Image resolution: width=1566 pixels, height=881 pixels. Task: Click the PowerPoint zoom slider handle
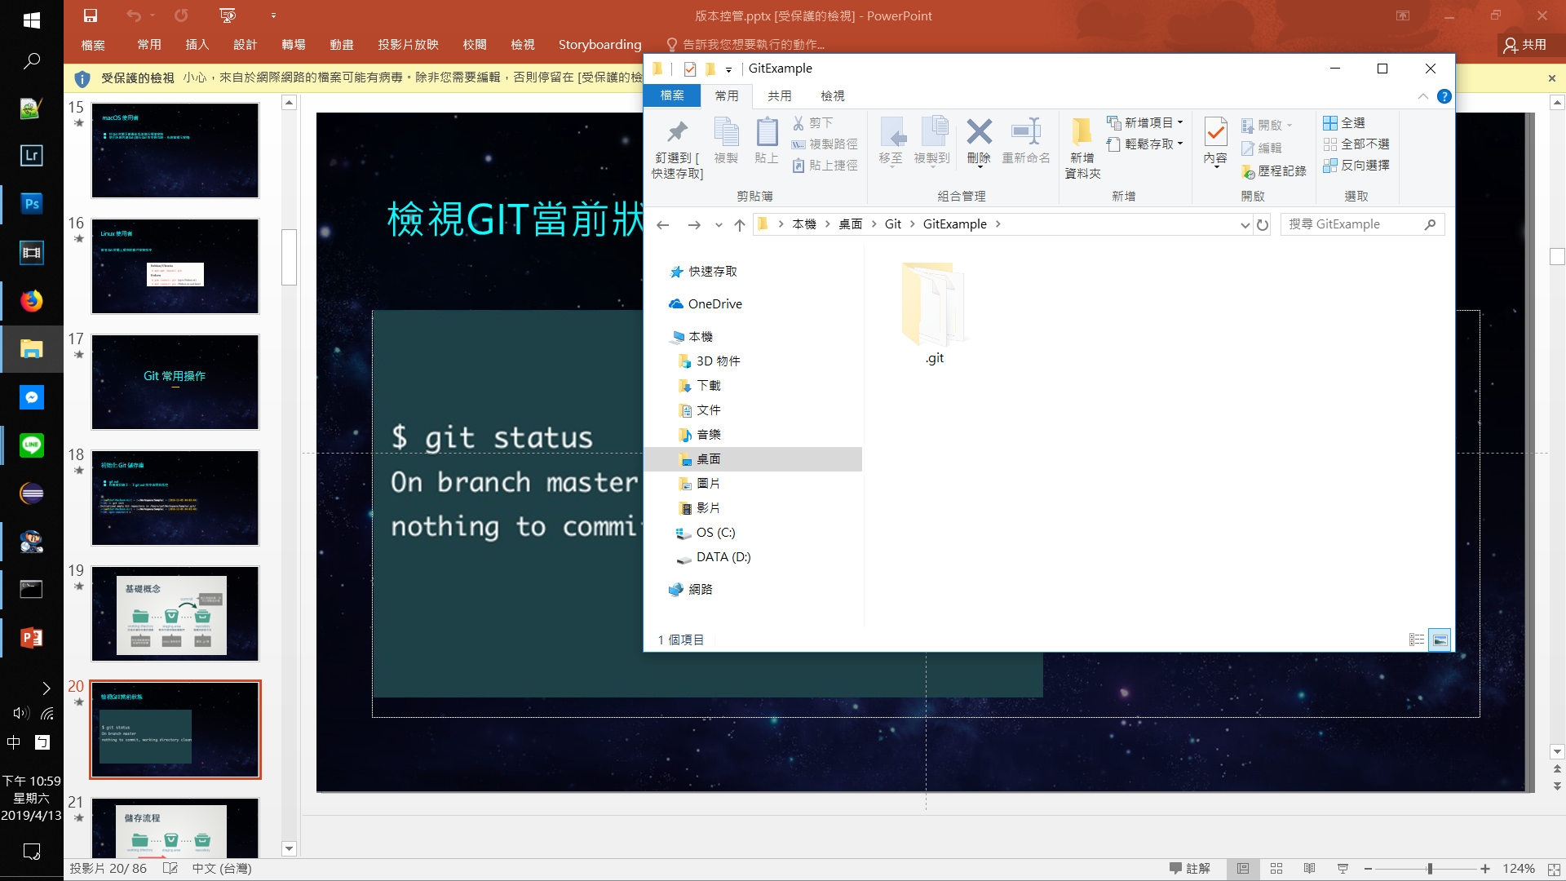pos(1430,869)
